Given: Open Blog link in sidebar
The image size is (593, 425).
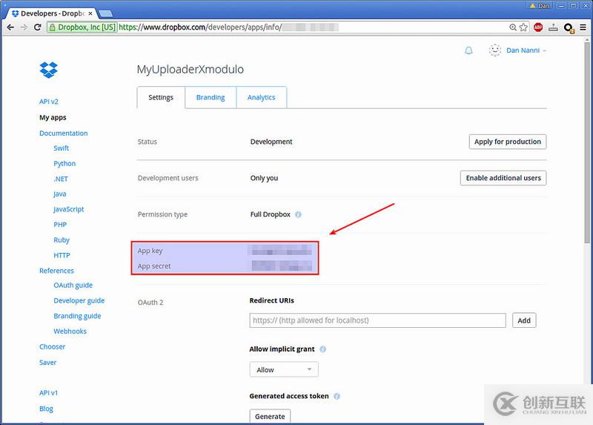Looking at the screenshot, I should tap(46, 409).
